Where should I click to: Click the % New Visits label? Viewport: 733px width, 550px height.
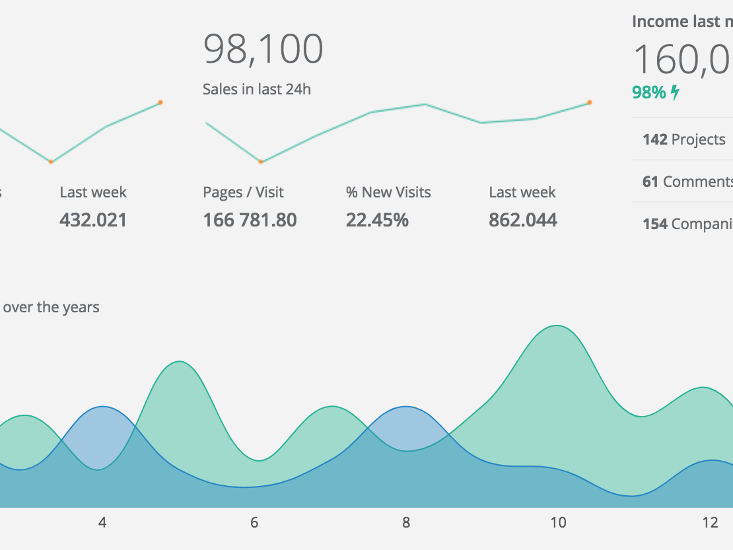click(x=388, y=192)
